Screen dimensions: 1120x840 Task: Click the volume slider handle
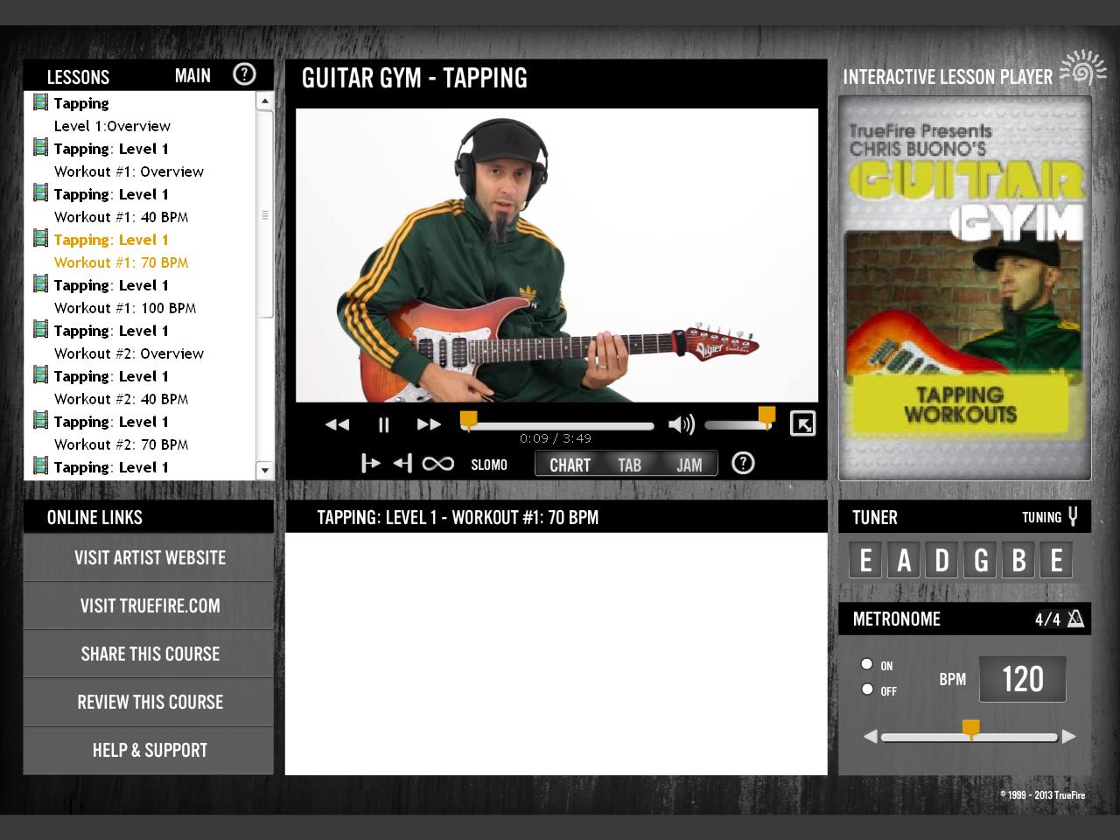[x=766, y=417]
